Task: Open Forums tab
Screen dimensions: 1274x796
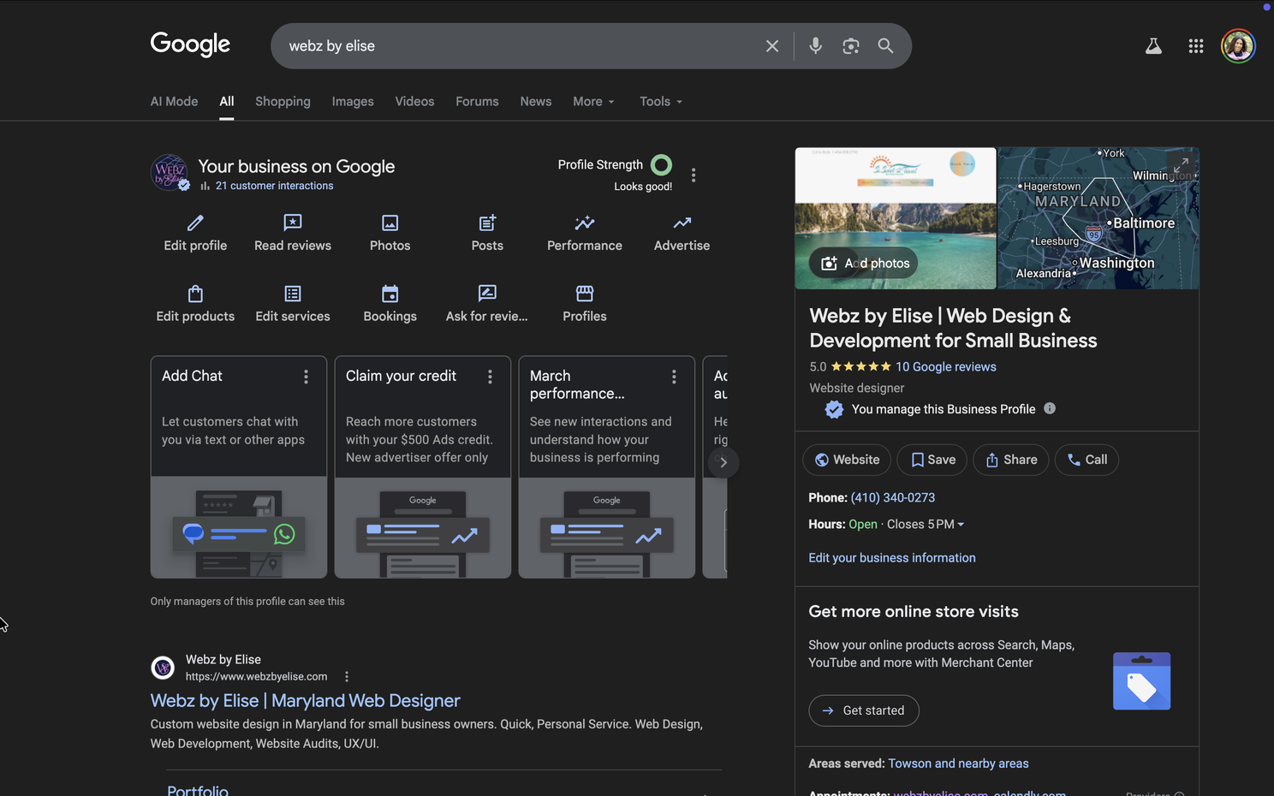Action: pos(477,101)
